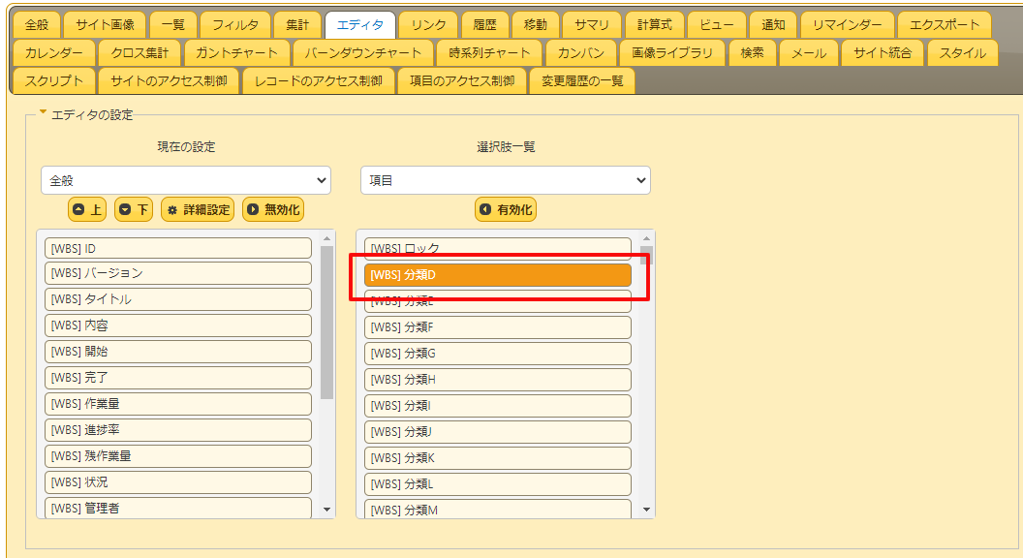
Task: Select the [WBS] 分類M item
Action: 497,509
